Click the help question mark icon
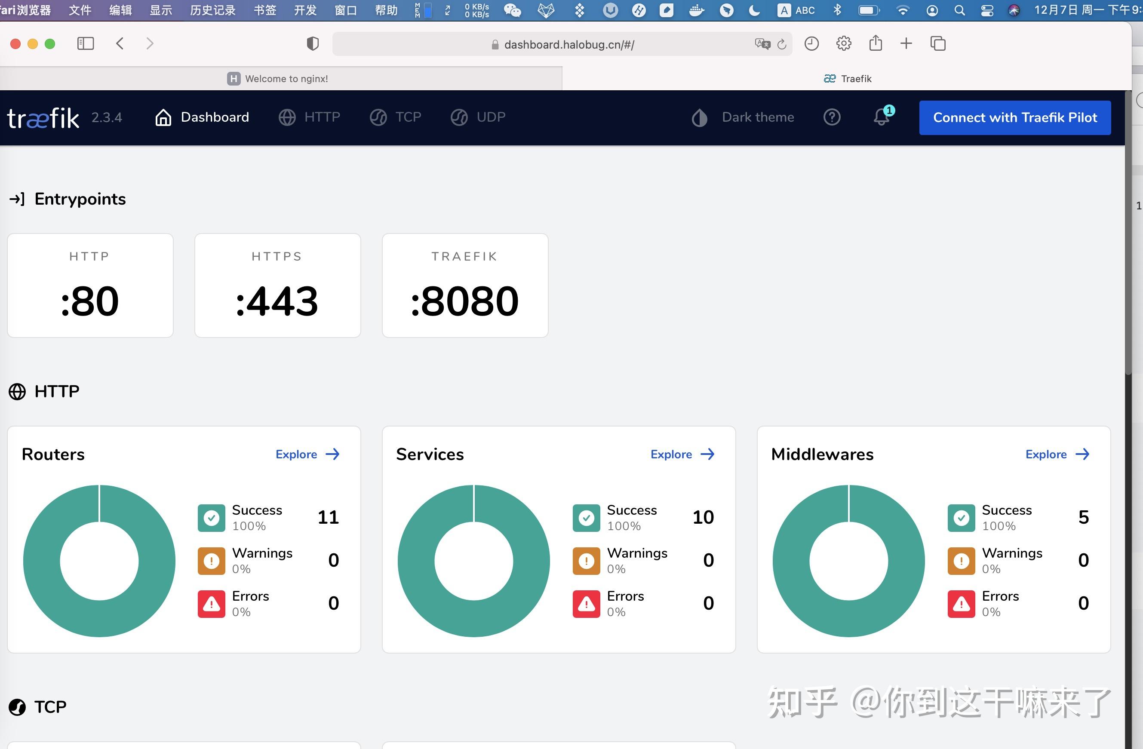1143x749 pixels. click(832, 117)
